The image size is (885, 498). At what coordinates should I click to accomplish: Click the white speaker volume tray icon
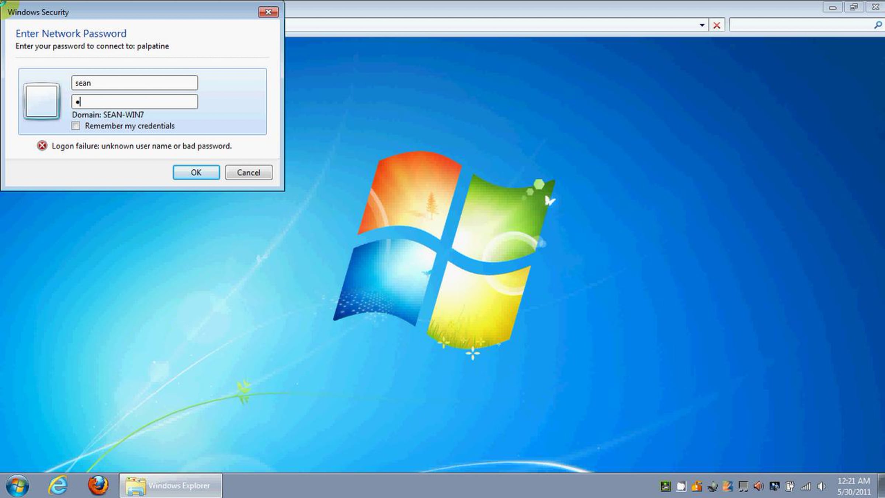(821, 487)
